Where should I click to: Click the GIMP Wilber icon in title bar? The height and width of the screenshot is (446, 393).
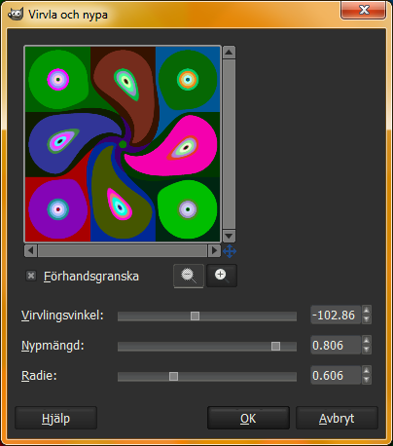click(x=16, y=15)
